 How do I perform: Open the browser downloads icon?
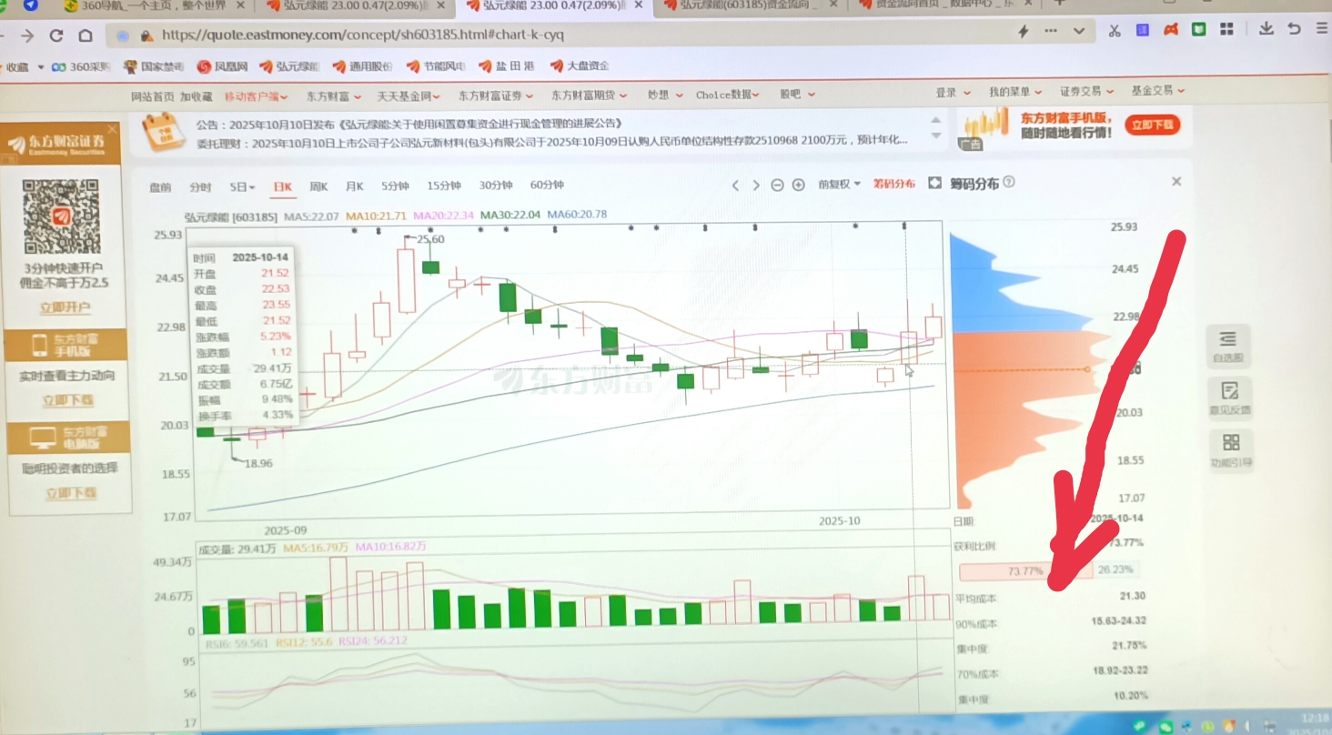coord(1266,29)
